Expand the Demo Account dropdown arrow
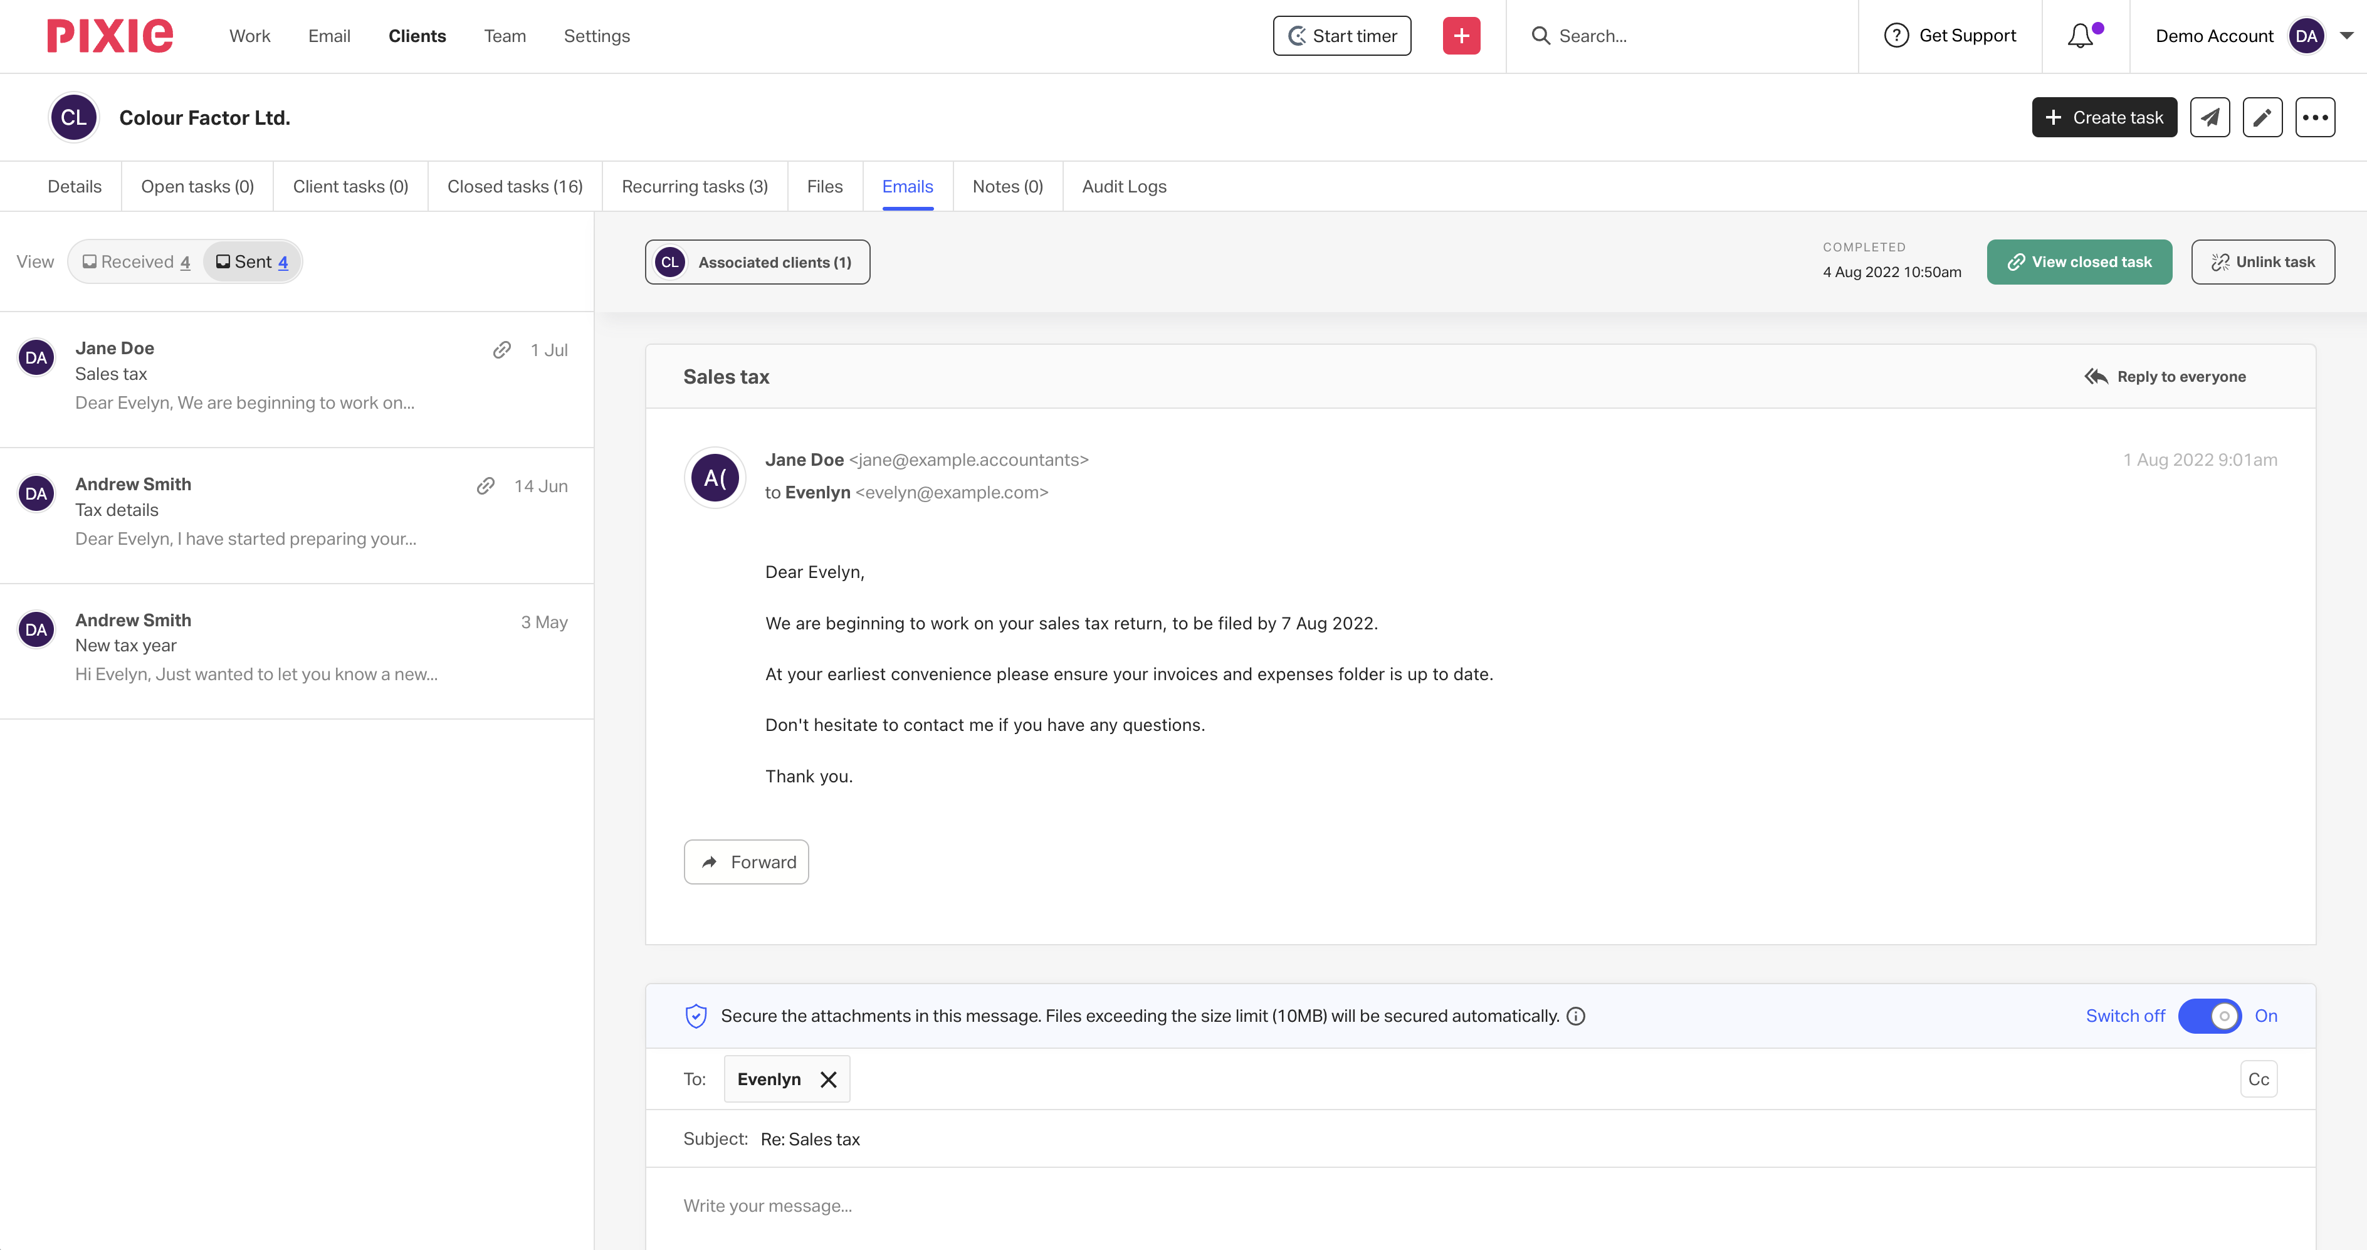 [x=2346, y=36]
